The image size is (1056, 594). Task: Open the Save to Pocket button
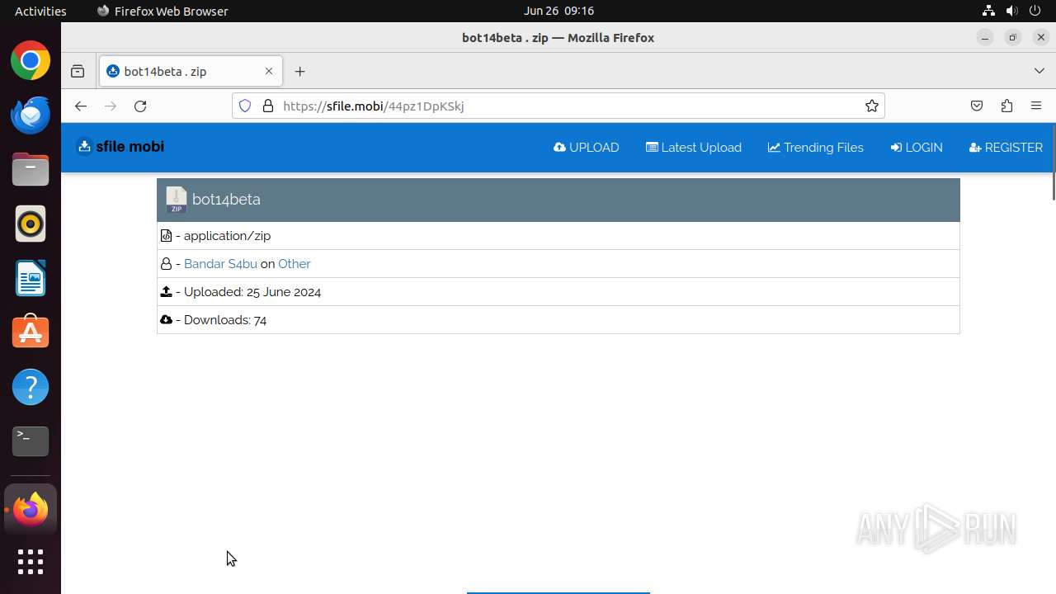(x=977, y=106)
